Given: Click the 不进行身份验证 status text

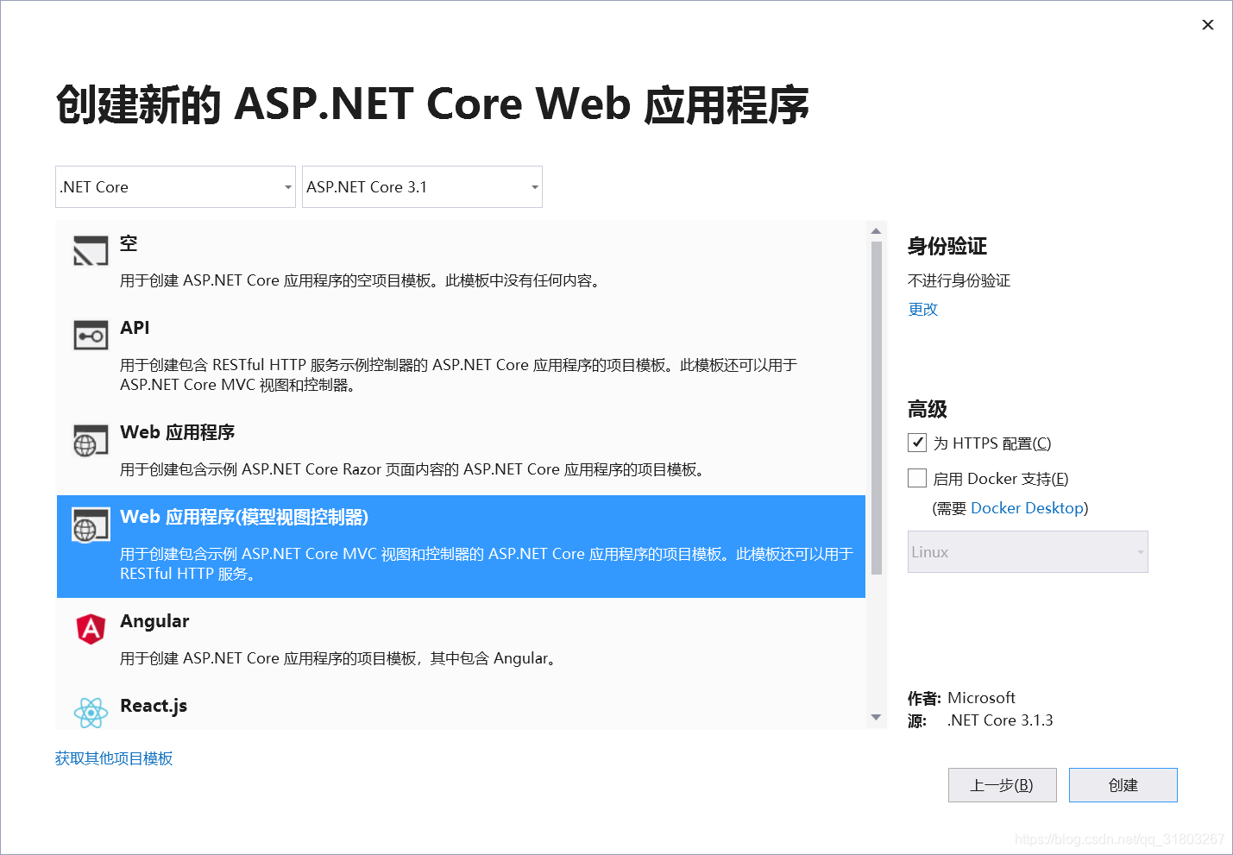Looking at the screenshot, I should (x=959, y=280).
